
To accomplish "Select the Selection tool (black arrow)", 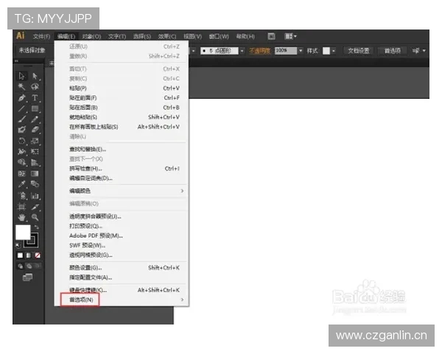I will [x=21, y=76].
